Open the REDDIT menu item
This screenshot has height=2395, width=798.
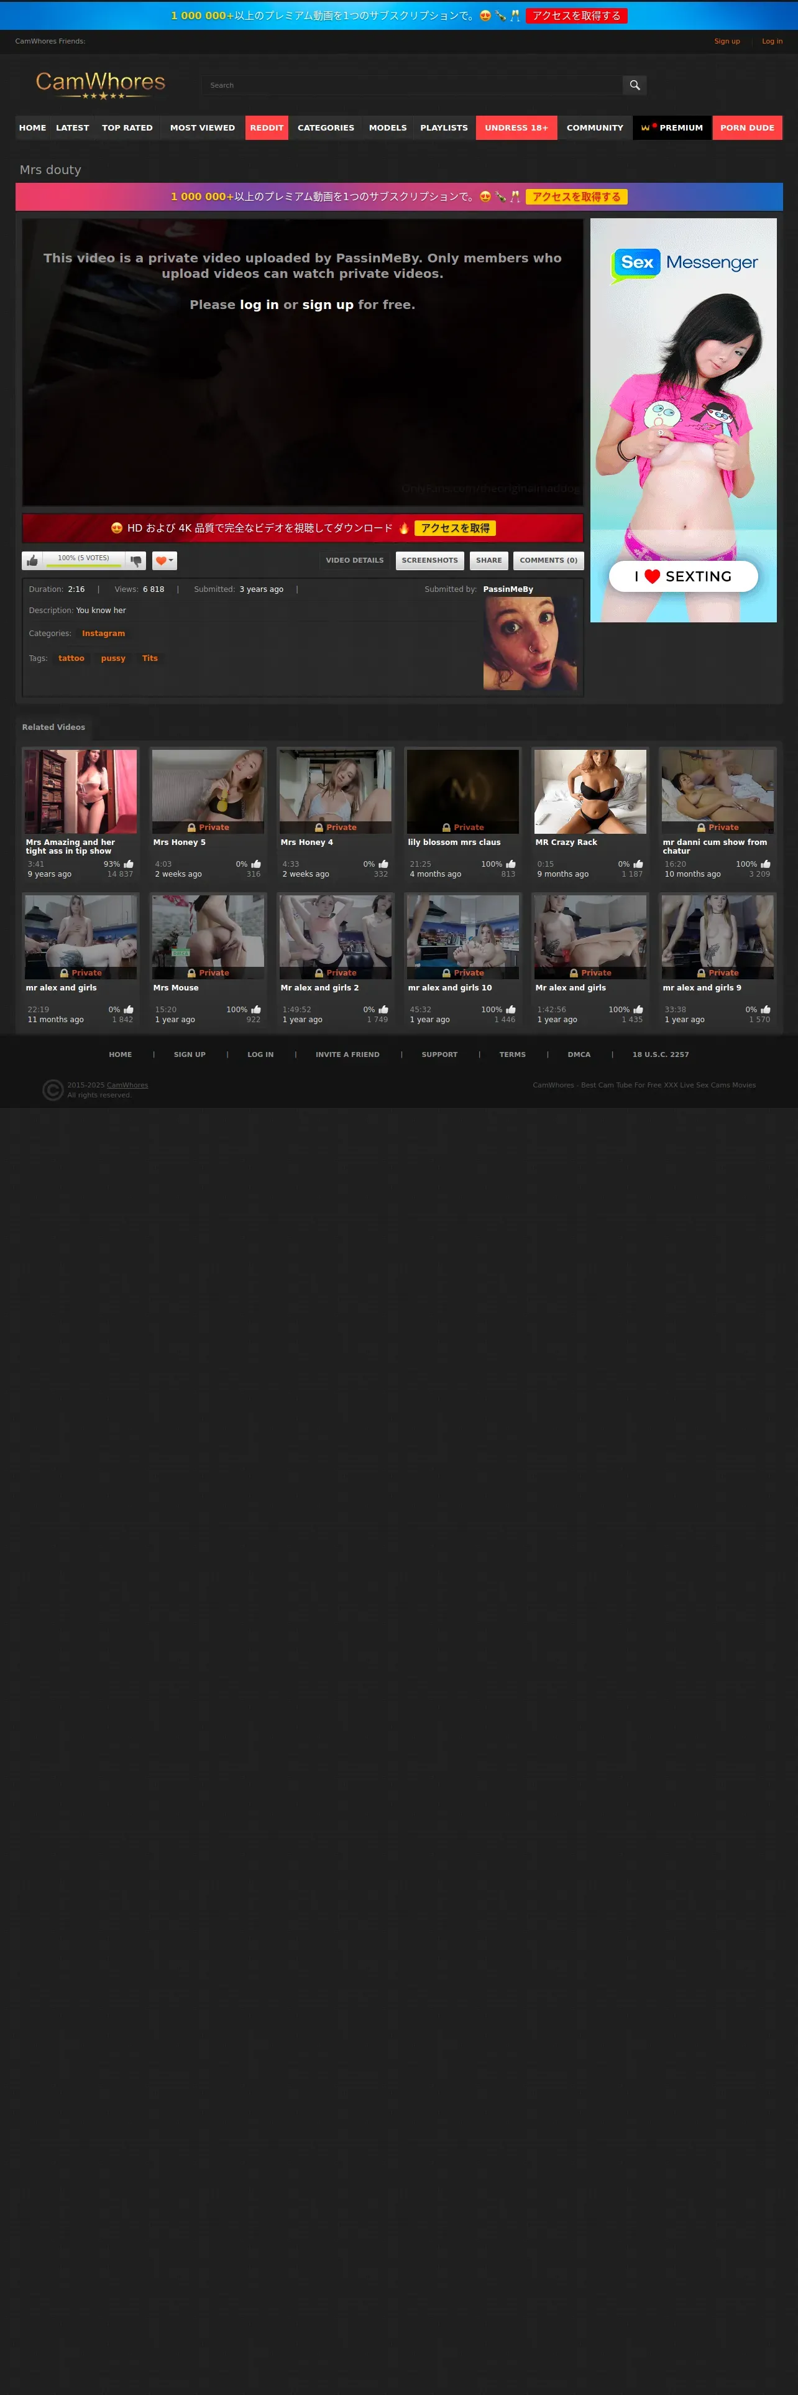[267, 128]
